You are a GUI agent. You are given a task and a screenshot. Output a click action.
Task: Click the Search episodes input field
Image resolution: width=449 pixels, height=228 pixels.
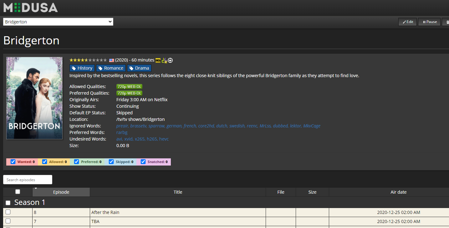28,180
